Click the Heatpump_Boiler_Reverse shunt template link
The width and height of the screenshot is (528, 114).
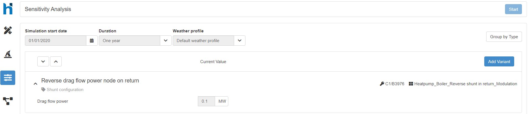tap(465, 84)
